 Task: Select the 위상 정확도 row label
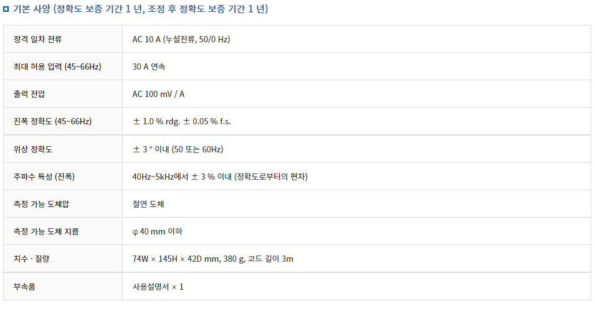click(x=33, y=149)
